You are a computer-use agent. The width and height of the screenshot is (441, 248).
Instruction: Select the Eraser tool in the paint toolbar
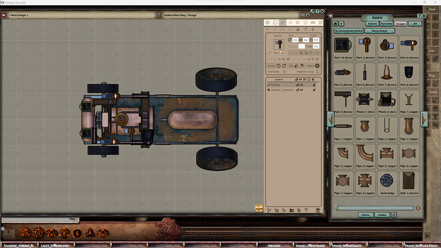coord(305,29)
